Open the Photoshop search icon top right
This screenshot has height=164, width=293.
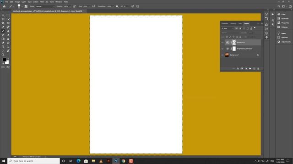point(279,6)
